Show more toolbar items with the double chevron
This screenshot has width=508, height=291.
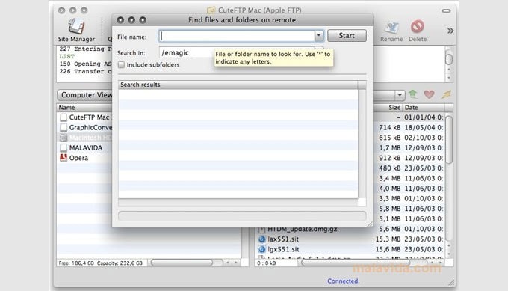coord(450,31)
